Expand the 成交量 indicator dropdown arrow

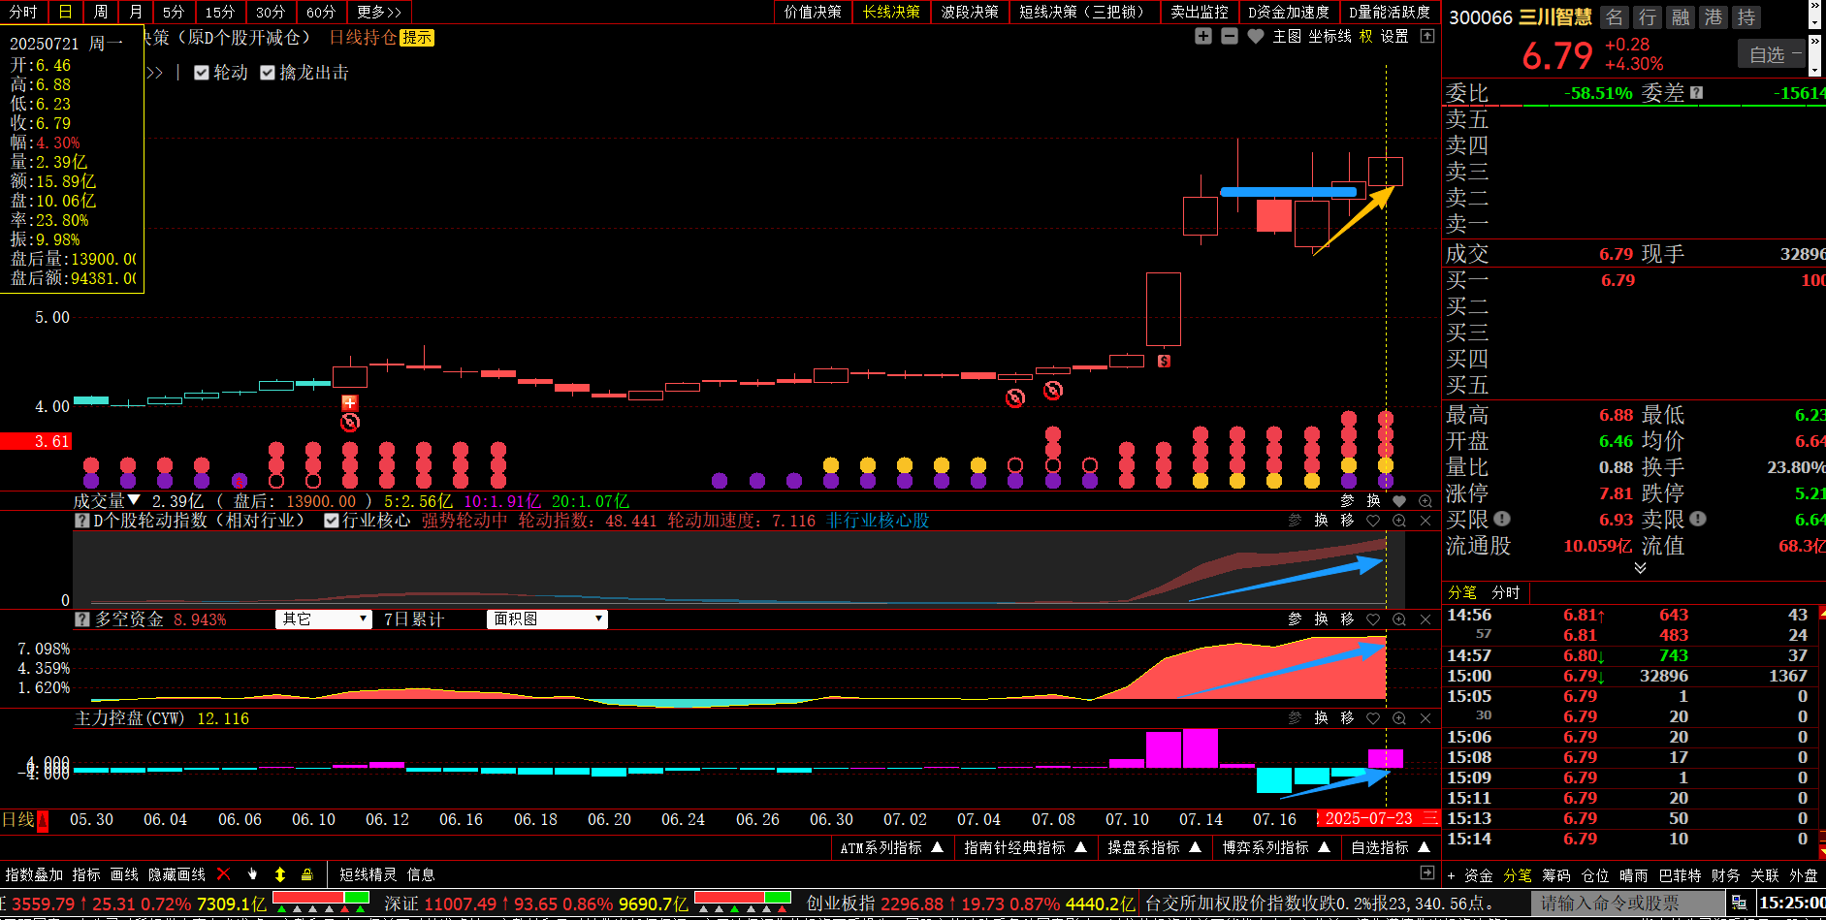click(x=134, y=500)
